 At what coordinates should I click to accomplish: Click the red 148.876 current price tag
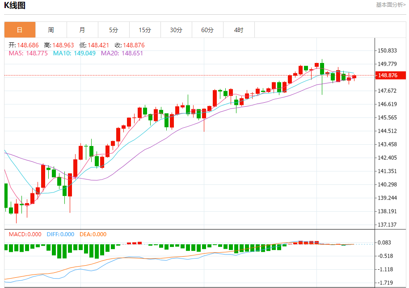(390, 75)
